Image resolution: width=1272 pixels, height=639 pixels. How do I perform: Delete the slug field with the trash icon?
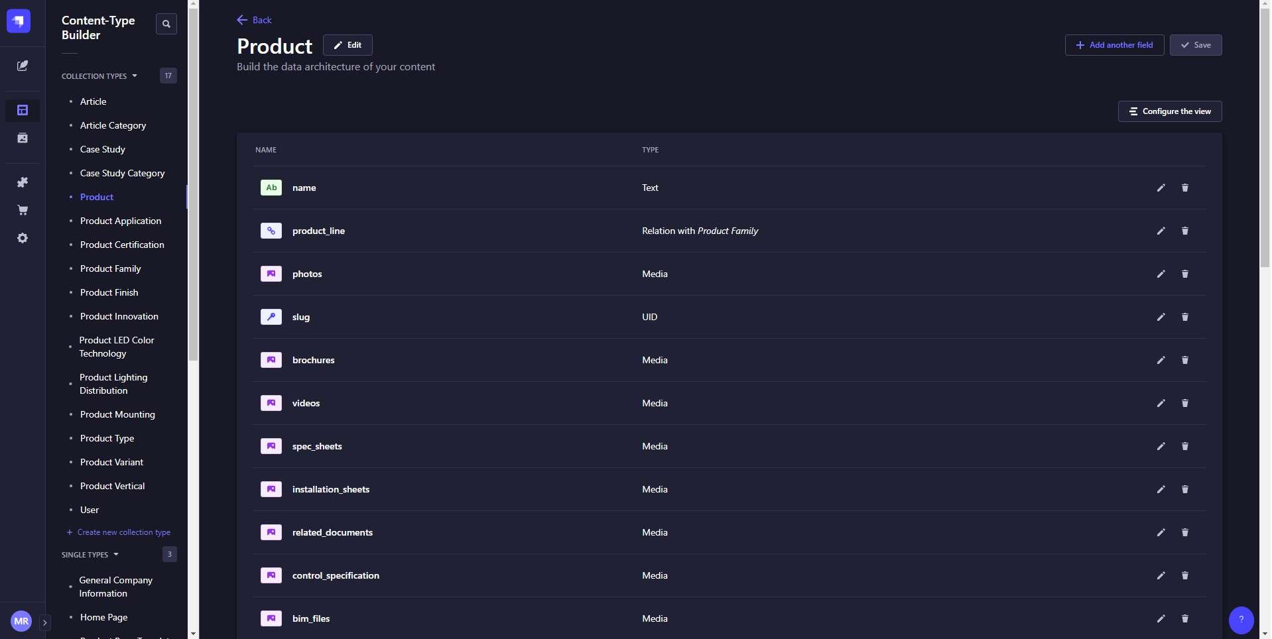[x=1184, y=317]
